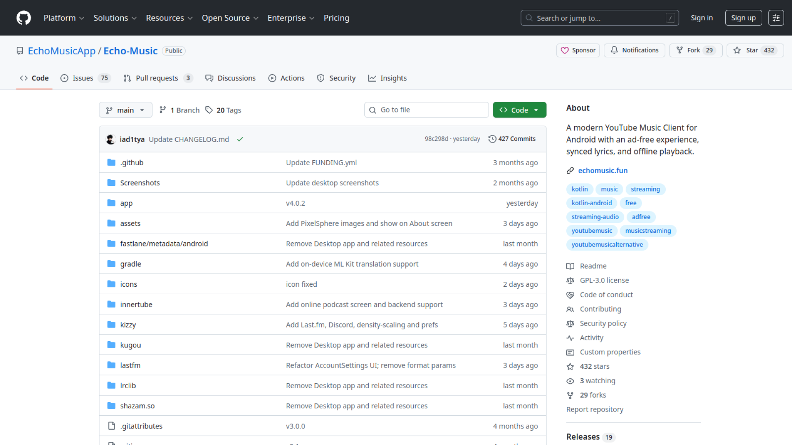792x445 pixels.
Task: Open the commit history clock icon
Action: click(492, 139)
